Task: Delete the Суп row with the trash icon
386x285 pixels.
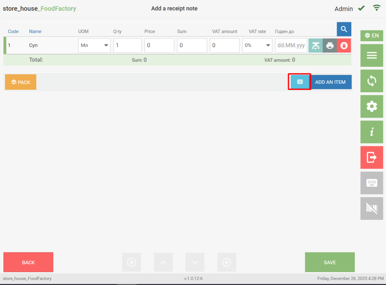Action: [344, 45]
